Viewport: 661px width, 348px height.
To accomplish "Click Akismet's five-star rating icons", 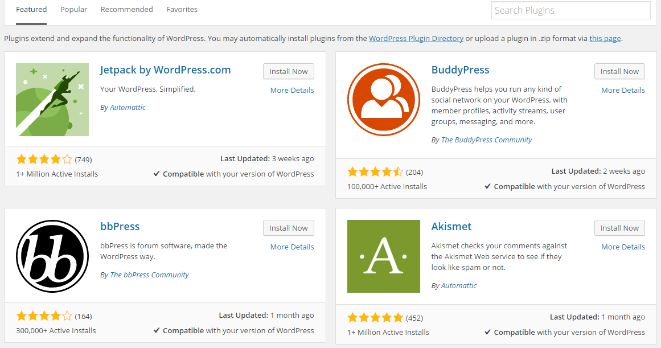I will tap(375, 317).
